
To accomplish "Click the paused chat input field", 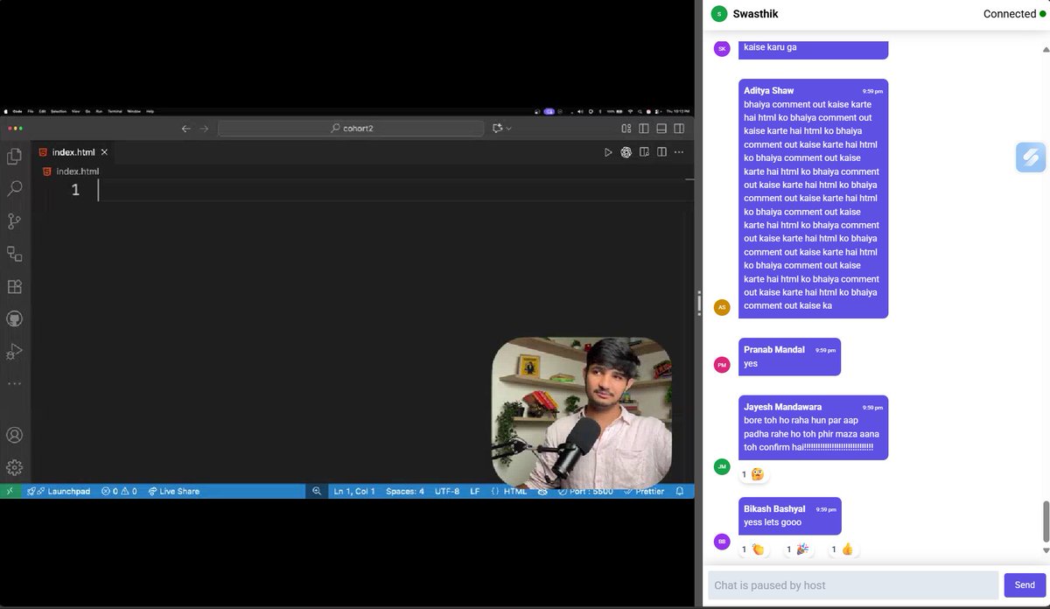I will pos(853,584).
